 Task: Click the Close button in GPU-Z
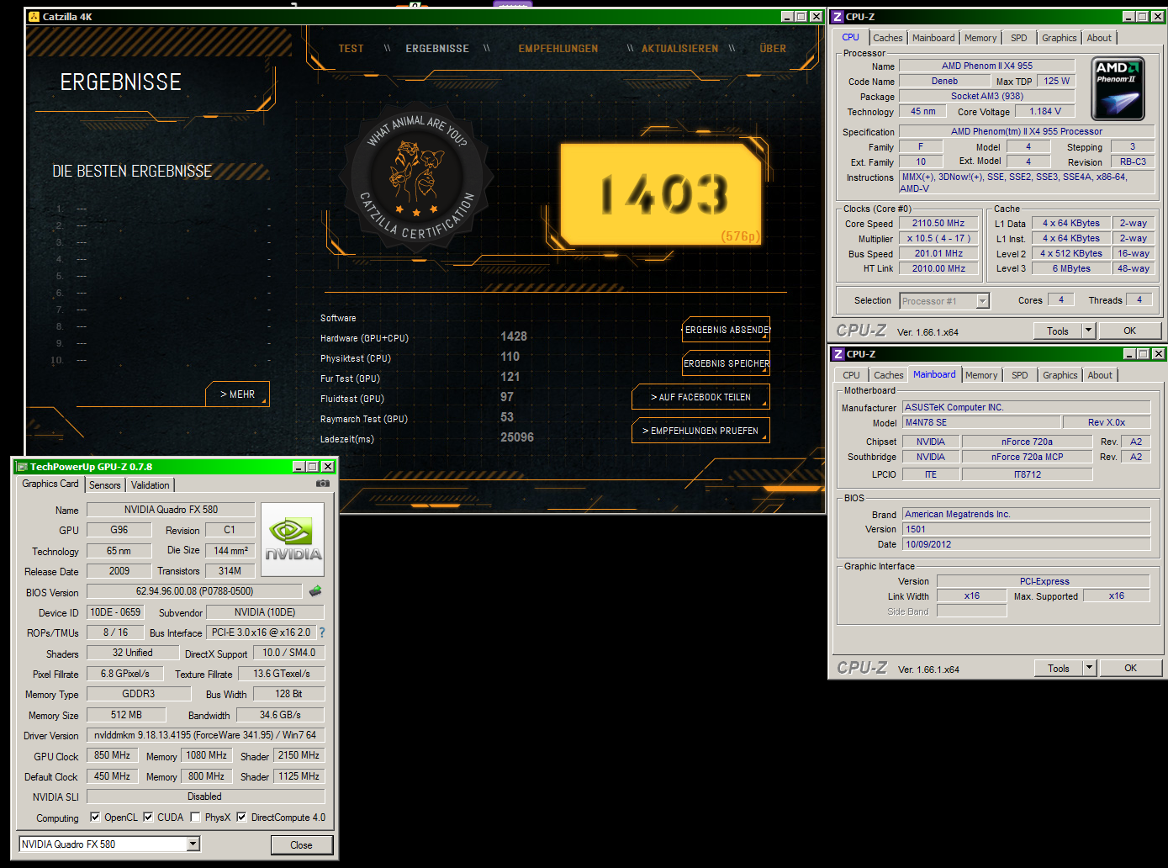coord(301,844)
